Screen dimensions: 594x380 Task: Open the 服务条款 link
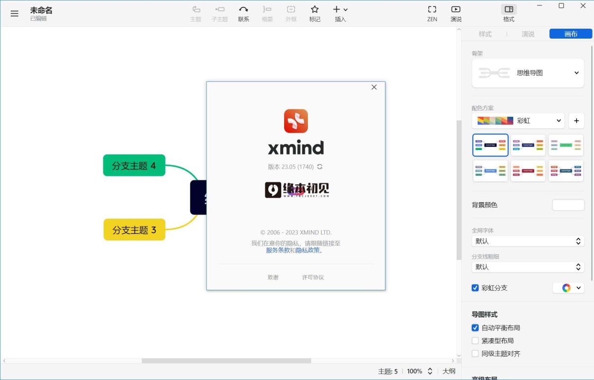coord(278,250)
